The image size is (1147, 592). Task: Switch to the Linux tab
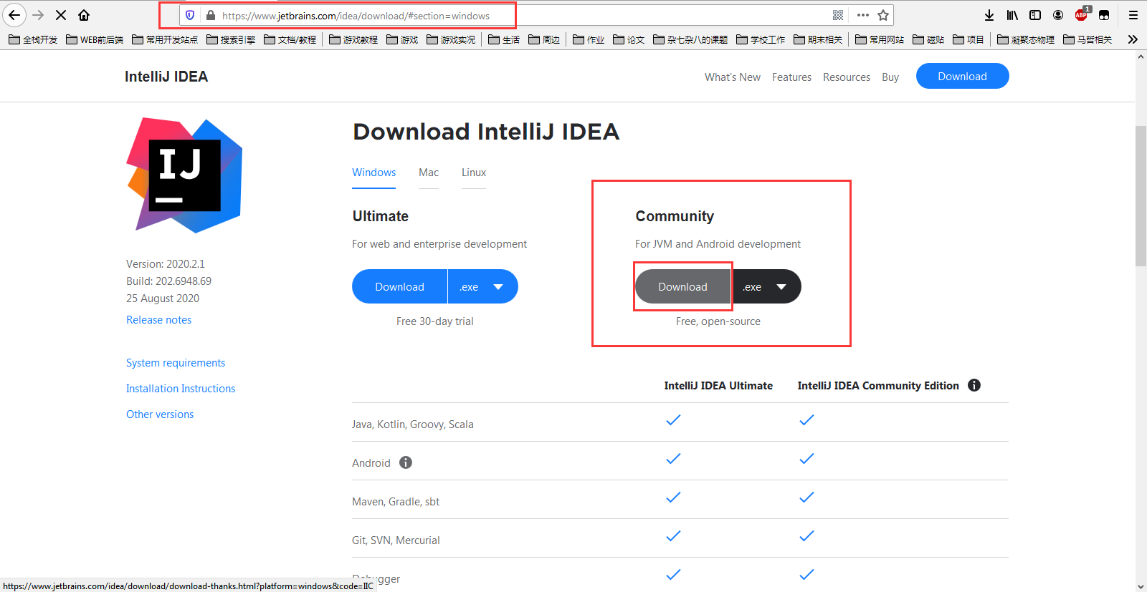474,173
